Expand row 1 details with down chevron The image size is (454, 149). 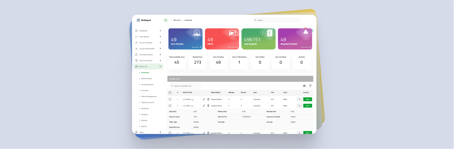[300, 99]
